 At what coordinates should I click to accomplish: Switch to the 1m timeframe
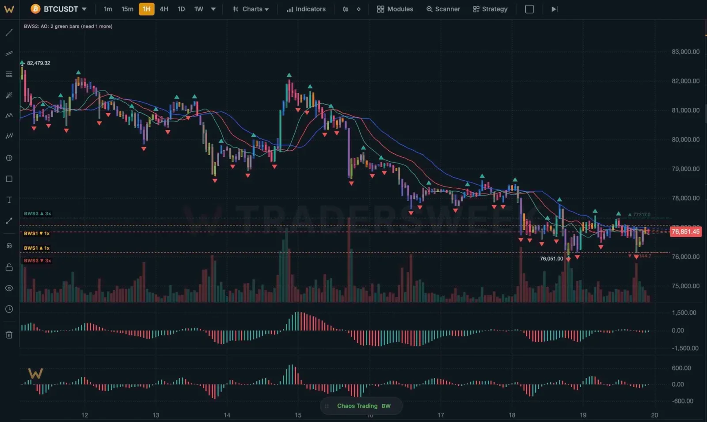pos(108,9)
